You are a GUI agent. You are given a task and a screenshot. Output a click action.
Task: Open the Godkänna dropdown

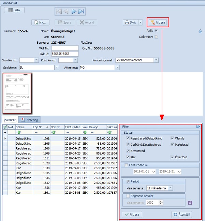tap(57, 68)
